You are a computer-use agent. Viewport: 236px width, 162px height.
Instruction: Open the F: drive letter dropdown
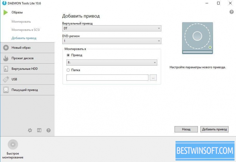pos(112,62)
